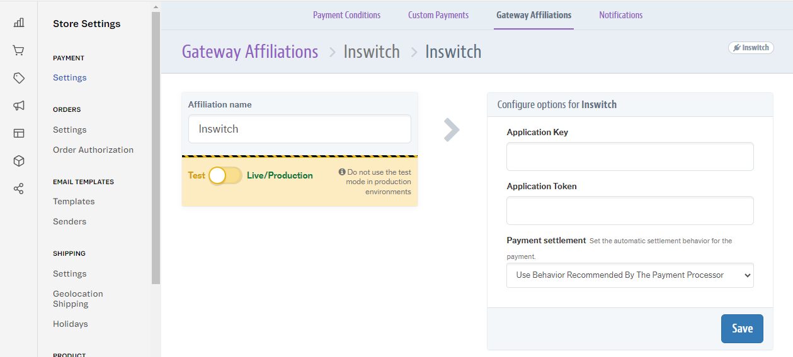
Task: Click the Application Key input
Action: click(x=630, y=157)
